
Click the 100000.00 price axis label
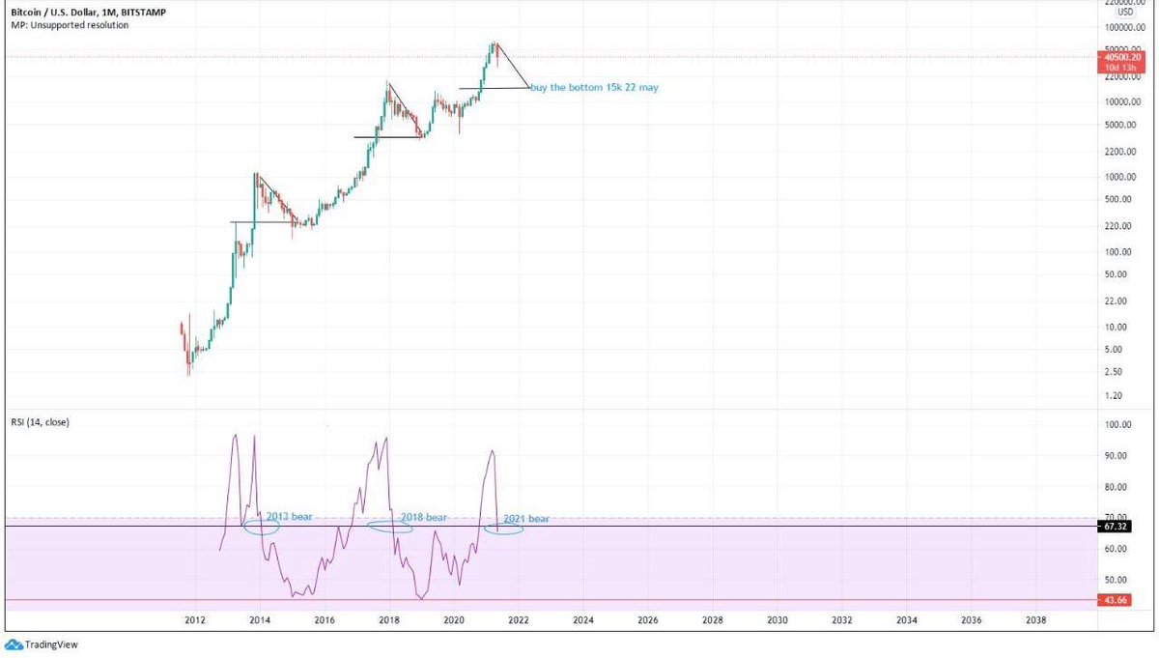click(x=1125, y=30)
